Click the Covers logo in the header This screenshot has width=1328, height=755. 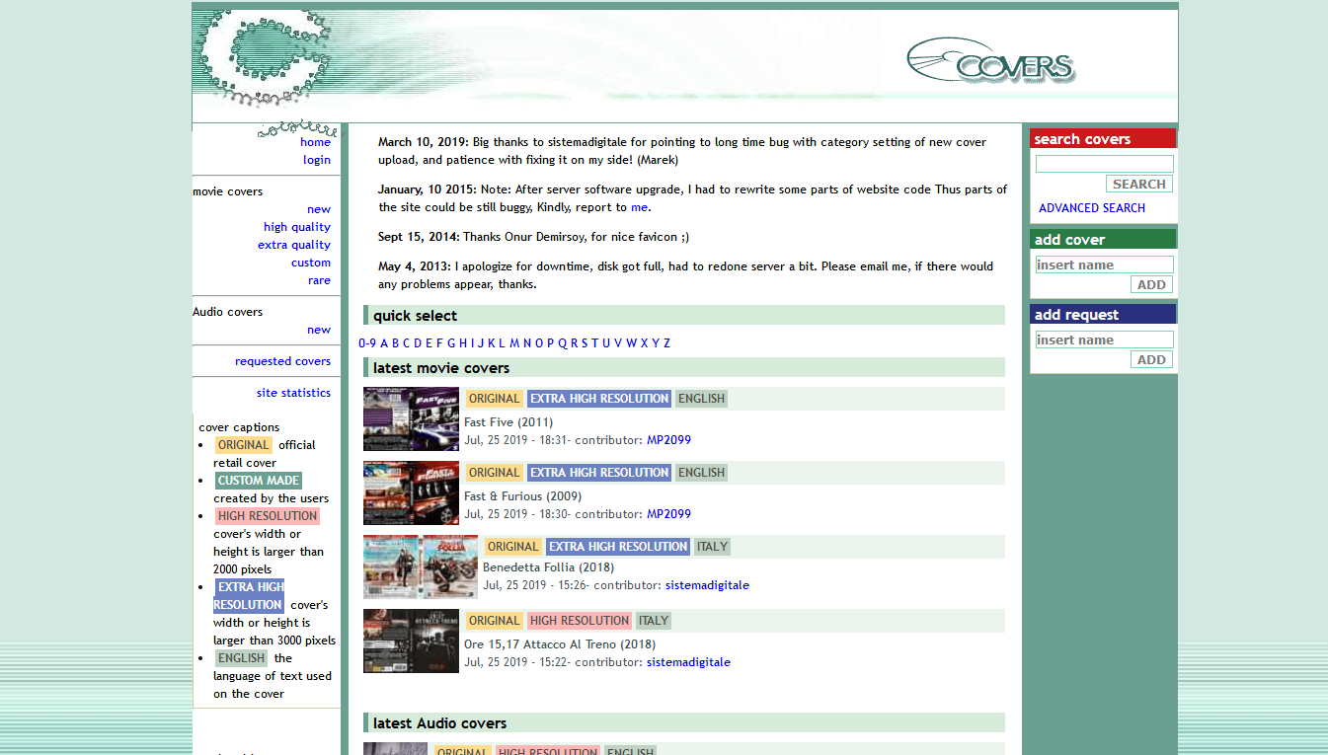click(990, 61)
